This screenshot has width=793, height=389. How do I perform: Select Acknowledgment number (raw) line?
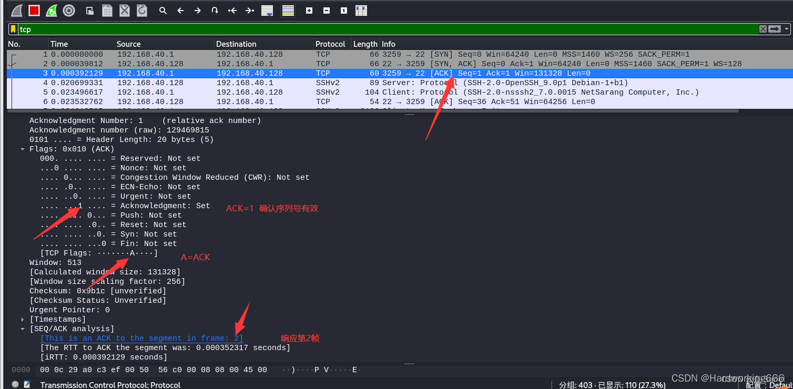point(119,130)
